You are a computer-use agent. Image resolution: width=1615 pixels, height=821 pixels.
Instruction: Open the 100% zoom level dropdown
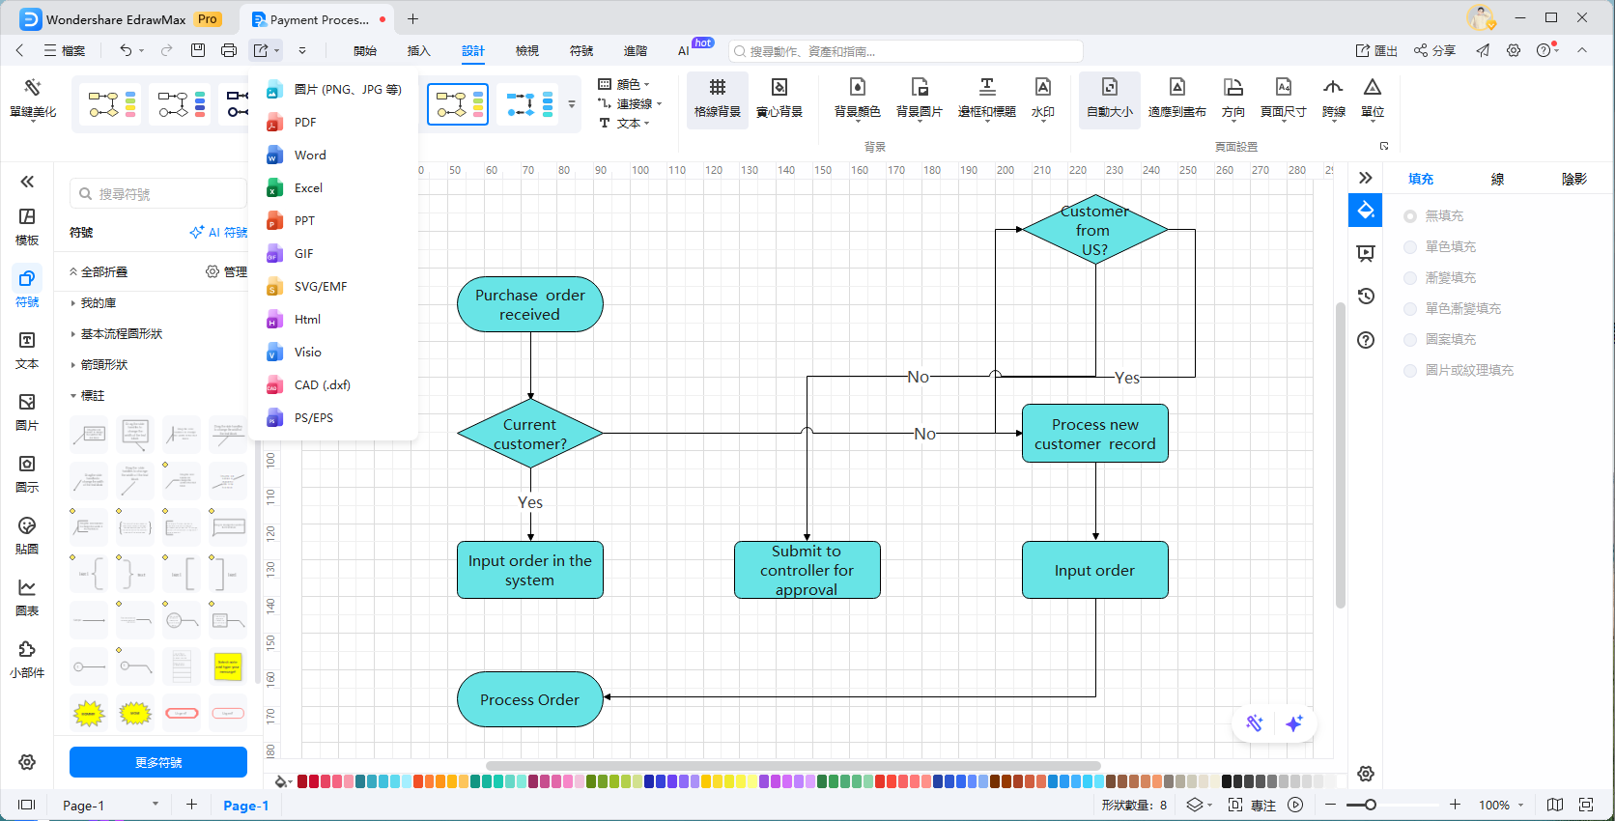pyautogui.click(x=1501, y=805)
